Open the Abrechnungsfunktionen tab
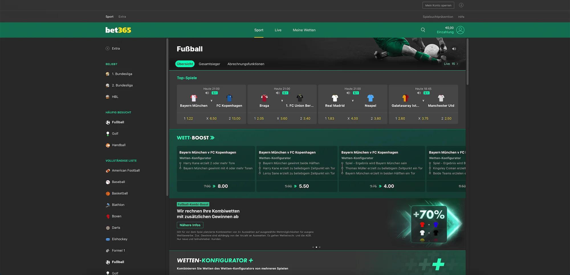 [x=246, y=64]
